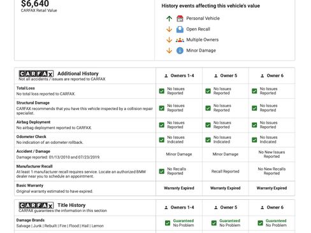311x233 pixels.
Task: Click the Open Recall envelope icon
Action: [180, 29]
